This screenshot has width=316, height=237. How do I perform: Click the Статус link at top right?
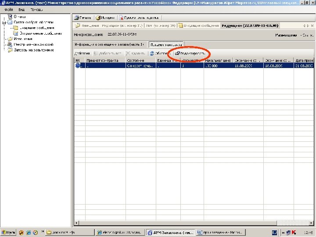coord(309,35)
